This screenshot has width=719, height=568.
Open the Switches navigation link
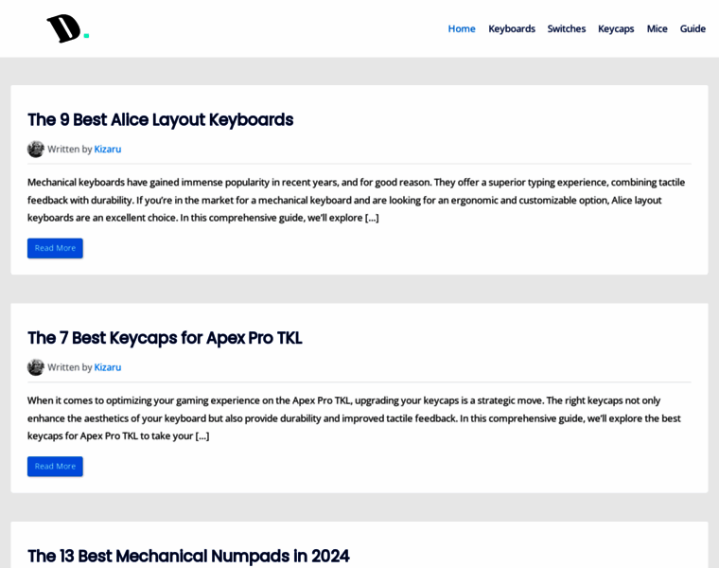567,29
